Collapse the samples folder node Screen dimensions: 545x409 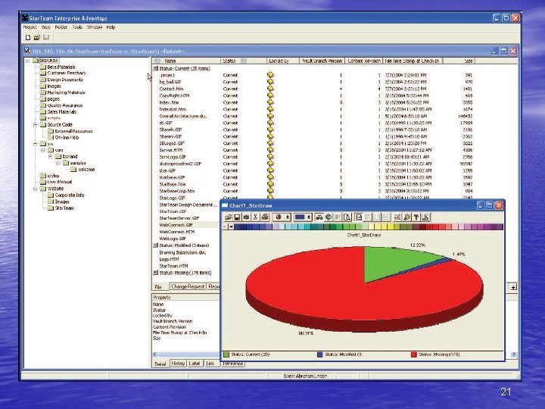coord(58,163)
